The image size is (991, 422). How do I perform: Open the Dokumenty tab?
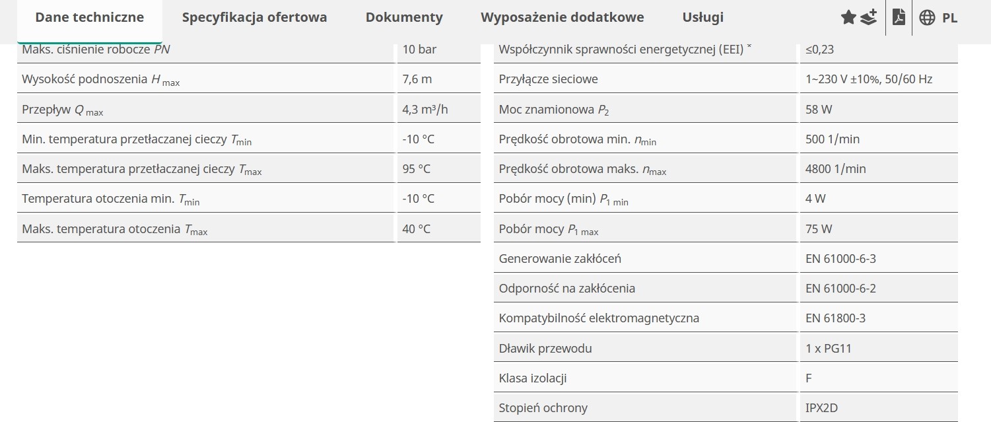tap(404, 17)
